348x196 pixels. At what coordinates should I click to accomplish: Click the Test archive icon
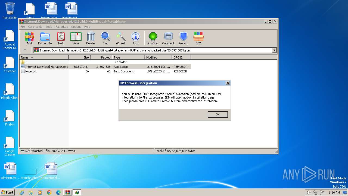pyautogui.click(x=60, y=38)
